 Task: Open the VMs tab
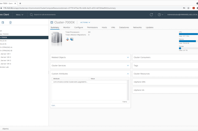(113, 27)
